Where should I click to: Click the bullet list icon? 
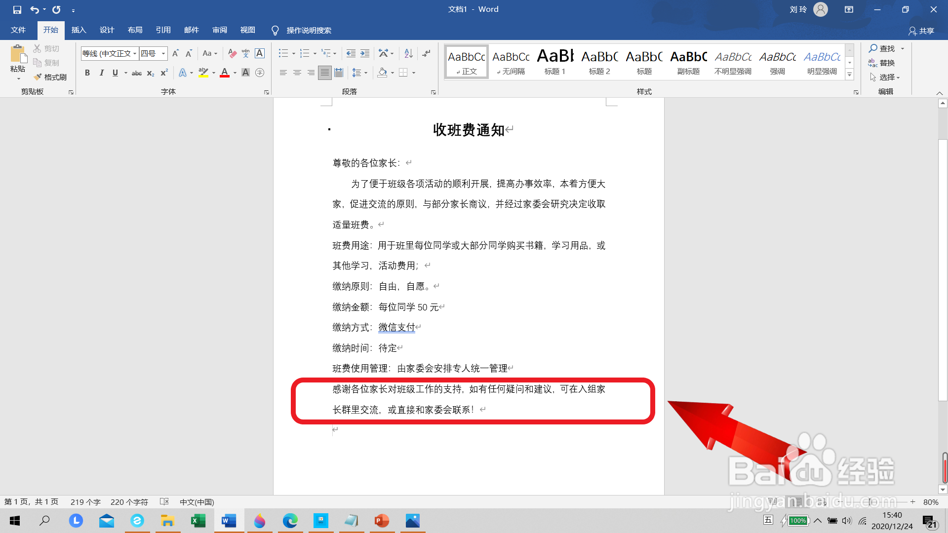coord(283,53)
